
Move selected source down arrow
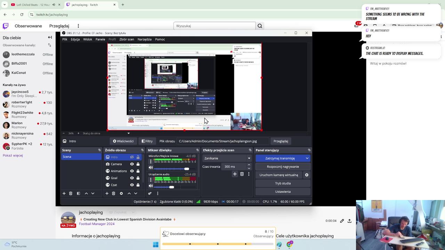click(x=136, y=193)
